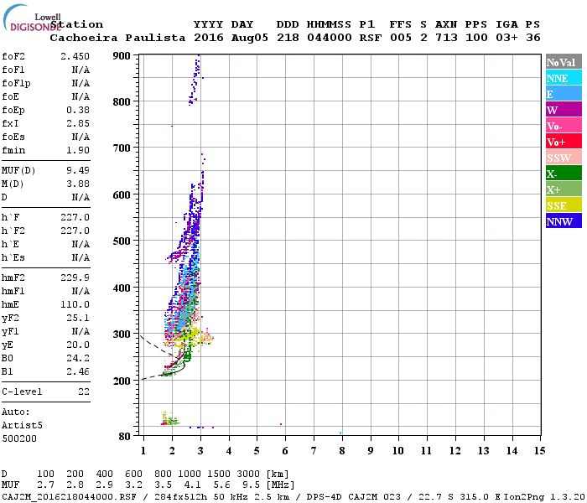Viewport: 587px width, 503px height.
Task: Click the 80 km height axis label
Action: [125, 437]
